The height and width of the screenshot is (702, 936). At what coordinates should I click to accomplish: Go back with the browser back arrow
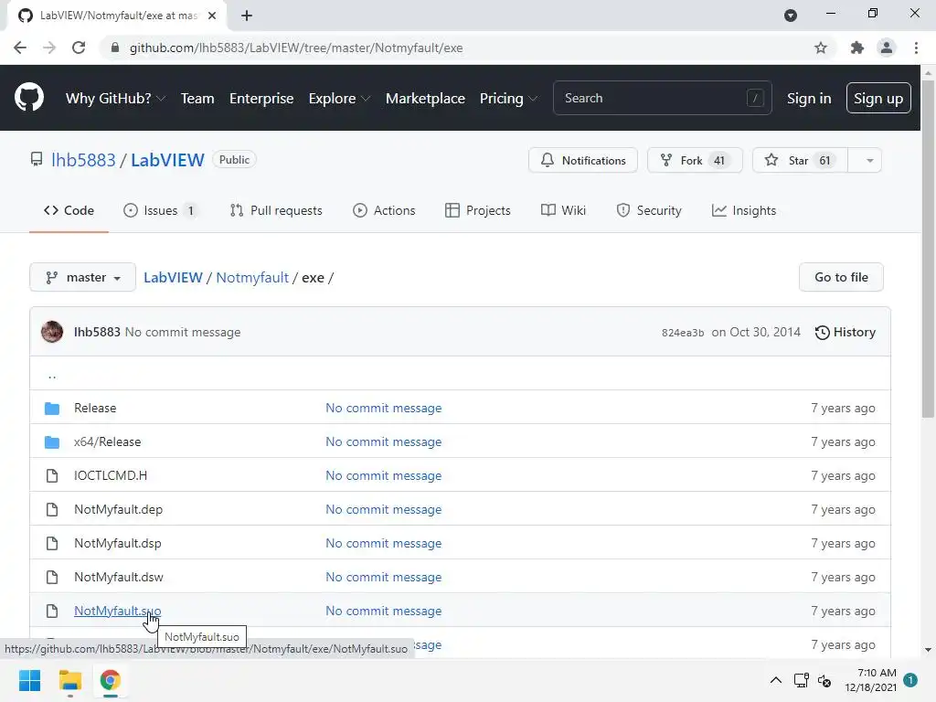pyautogui.click(x=20, y=48)
